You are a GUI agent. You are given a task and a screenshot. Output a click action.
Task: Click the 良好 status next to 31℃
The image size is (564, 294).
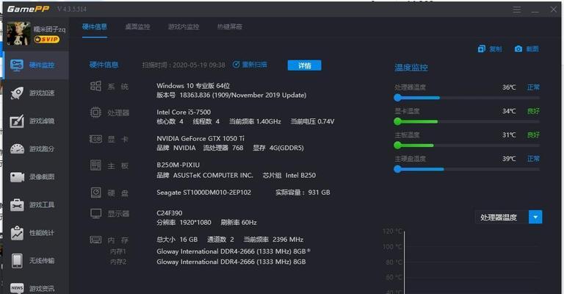coord(533,135)
